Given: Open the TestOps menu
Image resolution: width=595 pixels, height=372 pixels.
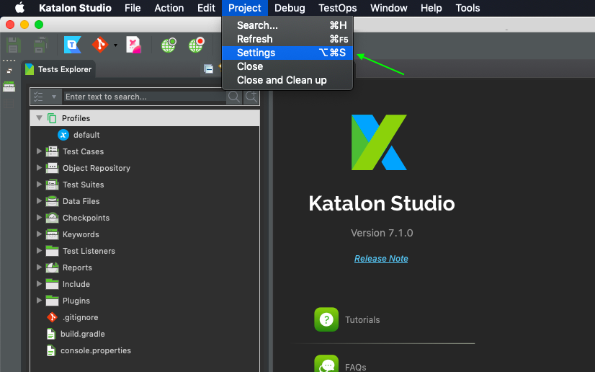Looking at the screenshot, I should point(337,8).
